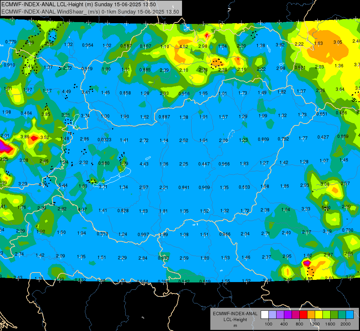Click the wind shear value 4.52
This screenshot has height=331, width=360.
(183, 47)
